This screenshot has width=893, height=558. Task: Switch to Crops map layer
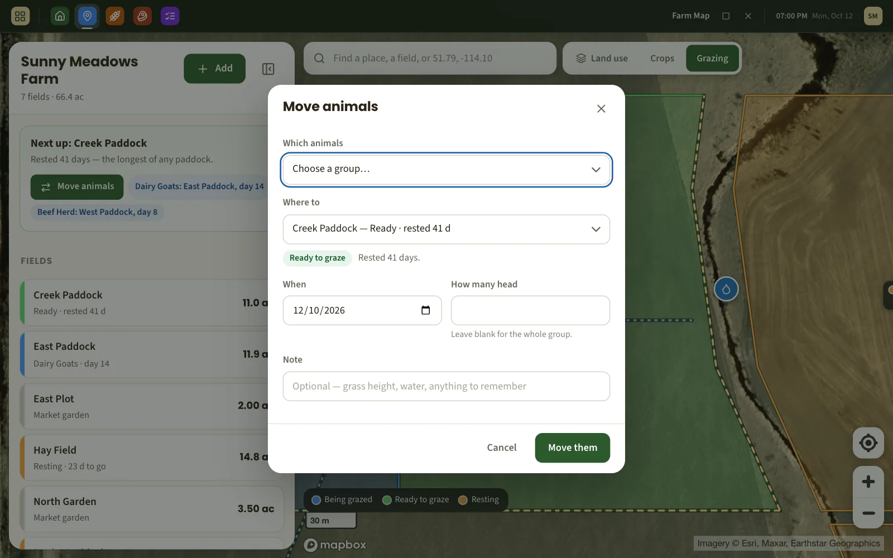pos(662,58)
